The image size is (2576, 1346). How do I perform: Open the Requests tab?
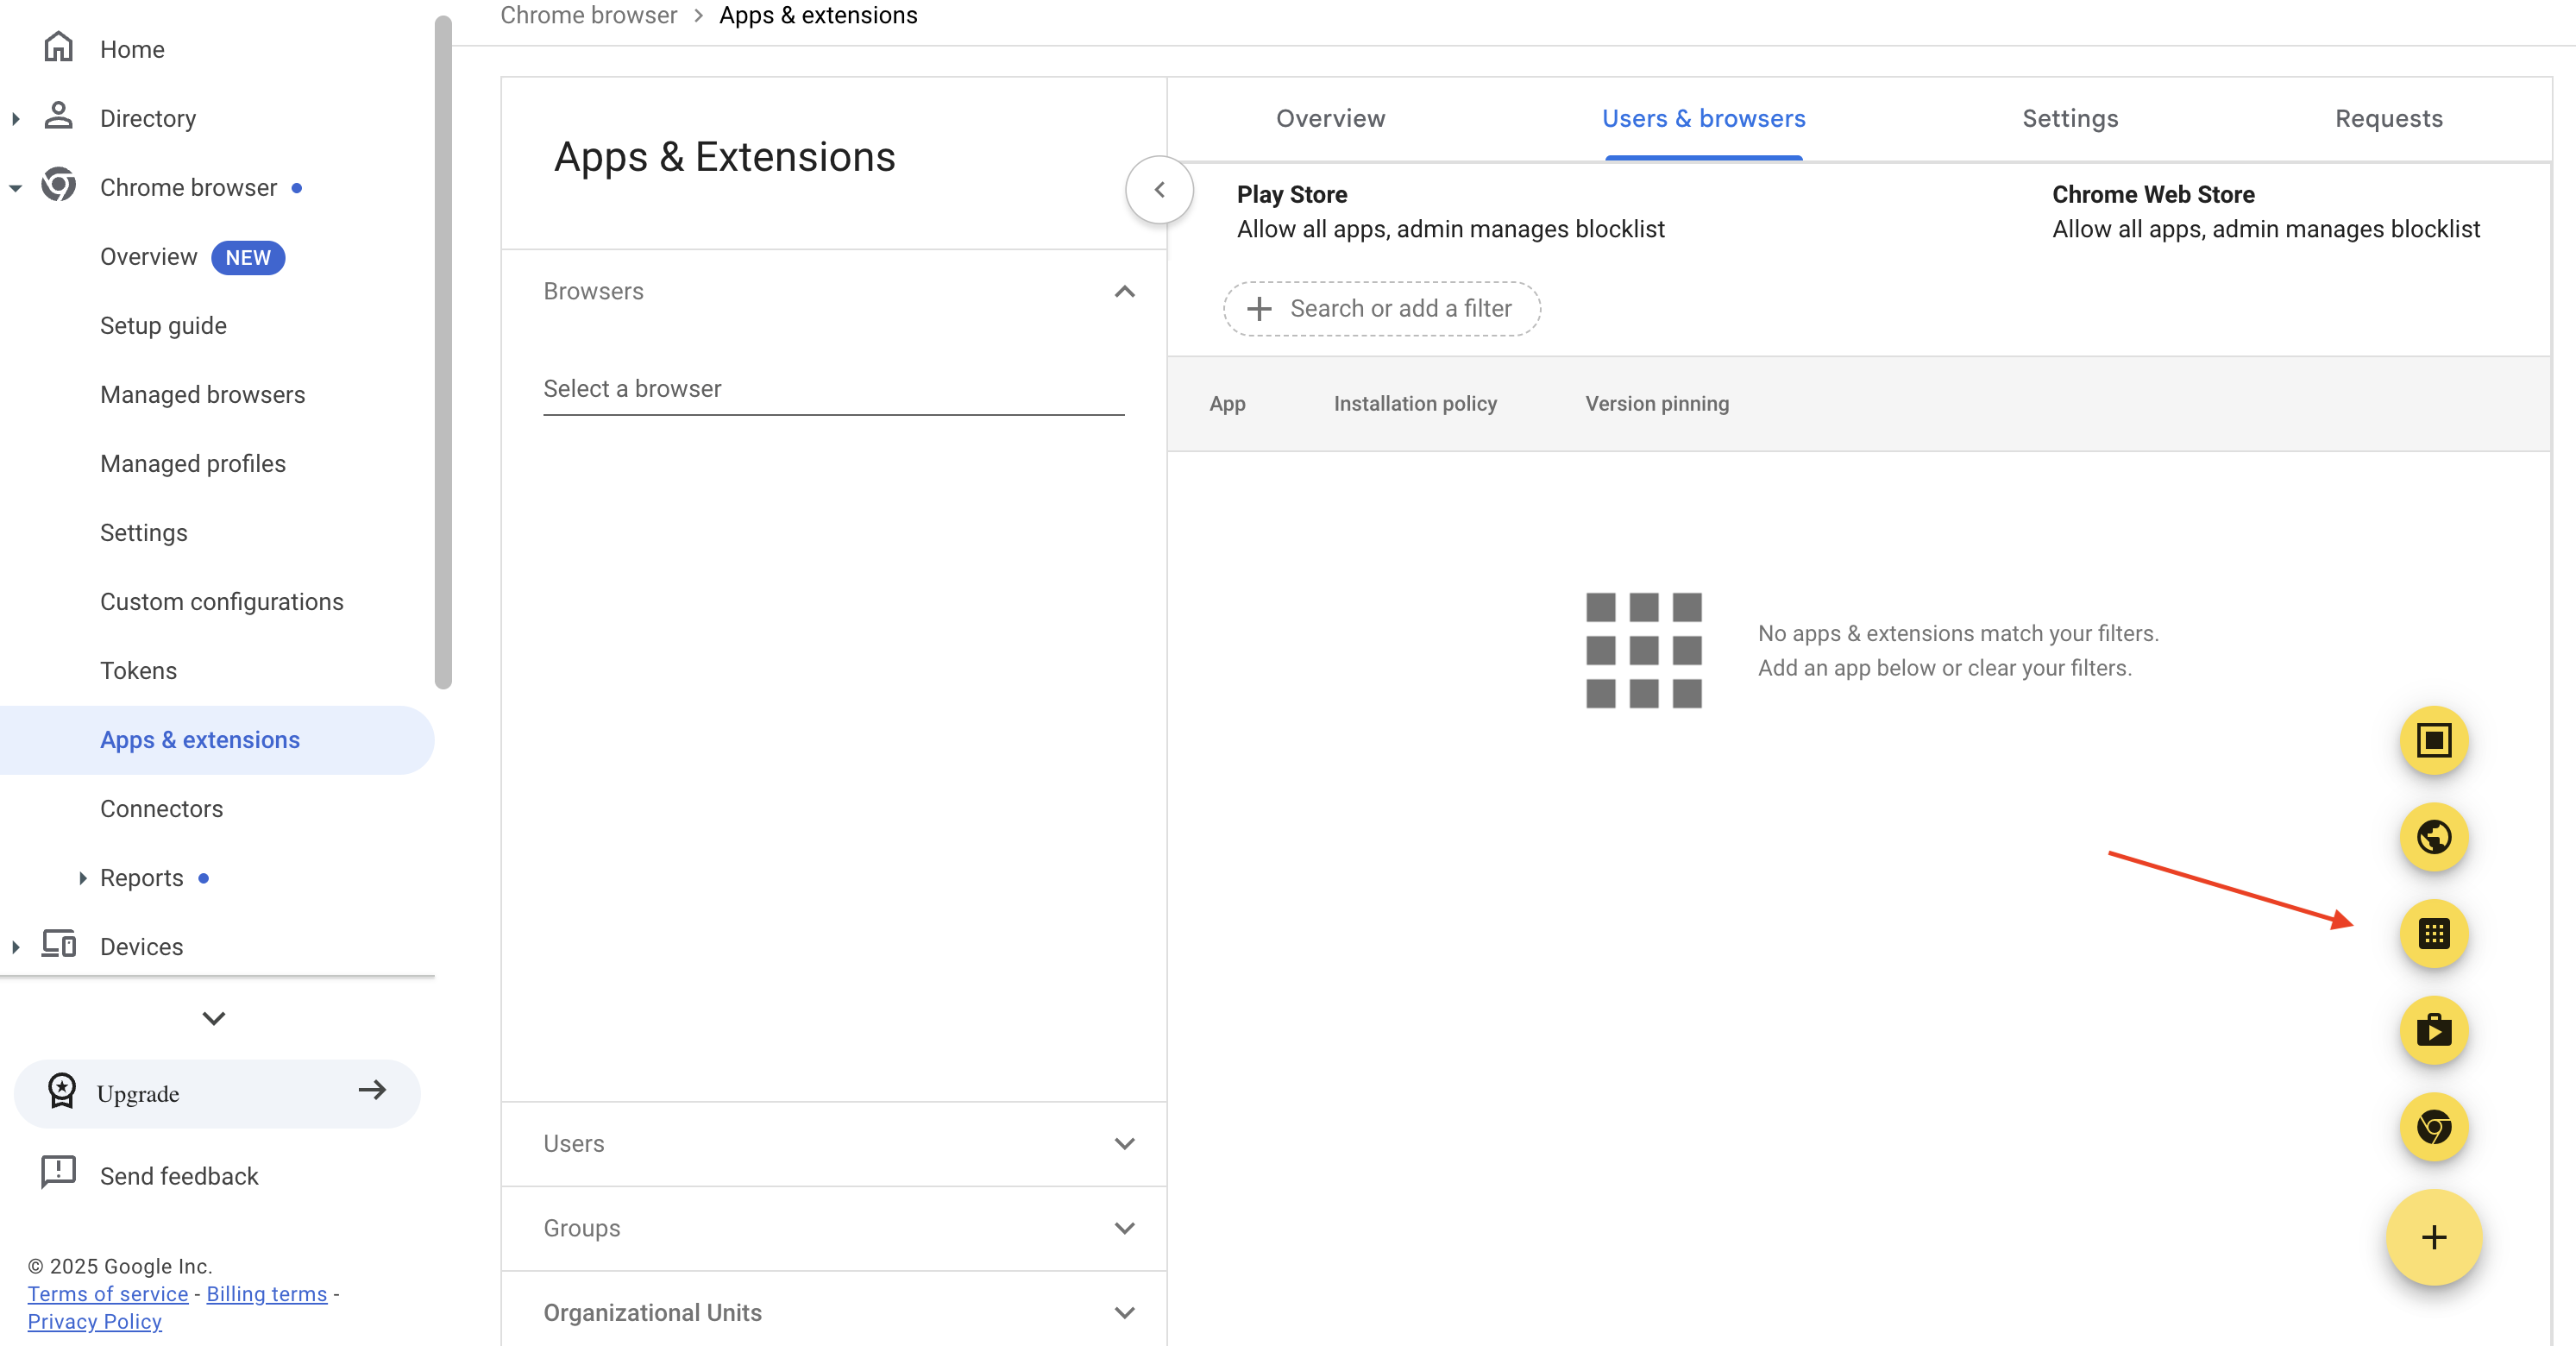pyautogui.click(x=2388, y=118)
